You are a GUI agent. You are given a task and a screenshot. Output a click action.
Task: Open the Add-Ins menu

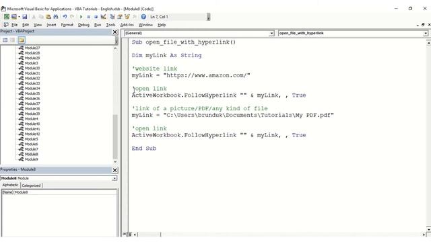tap(127, 25)
